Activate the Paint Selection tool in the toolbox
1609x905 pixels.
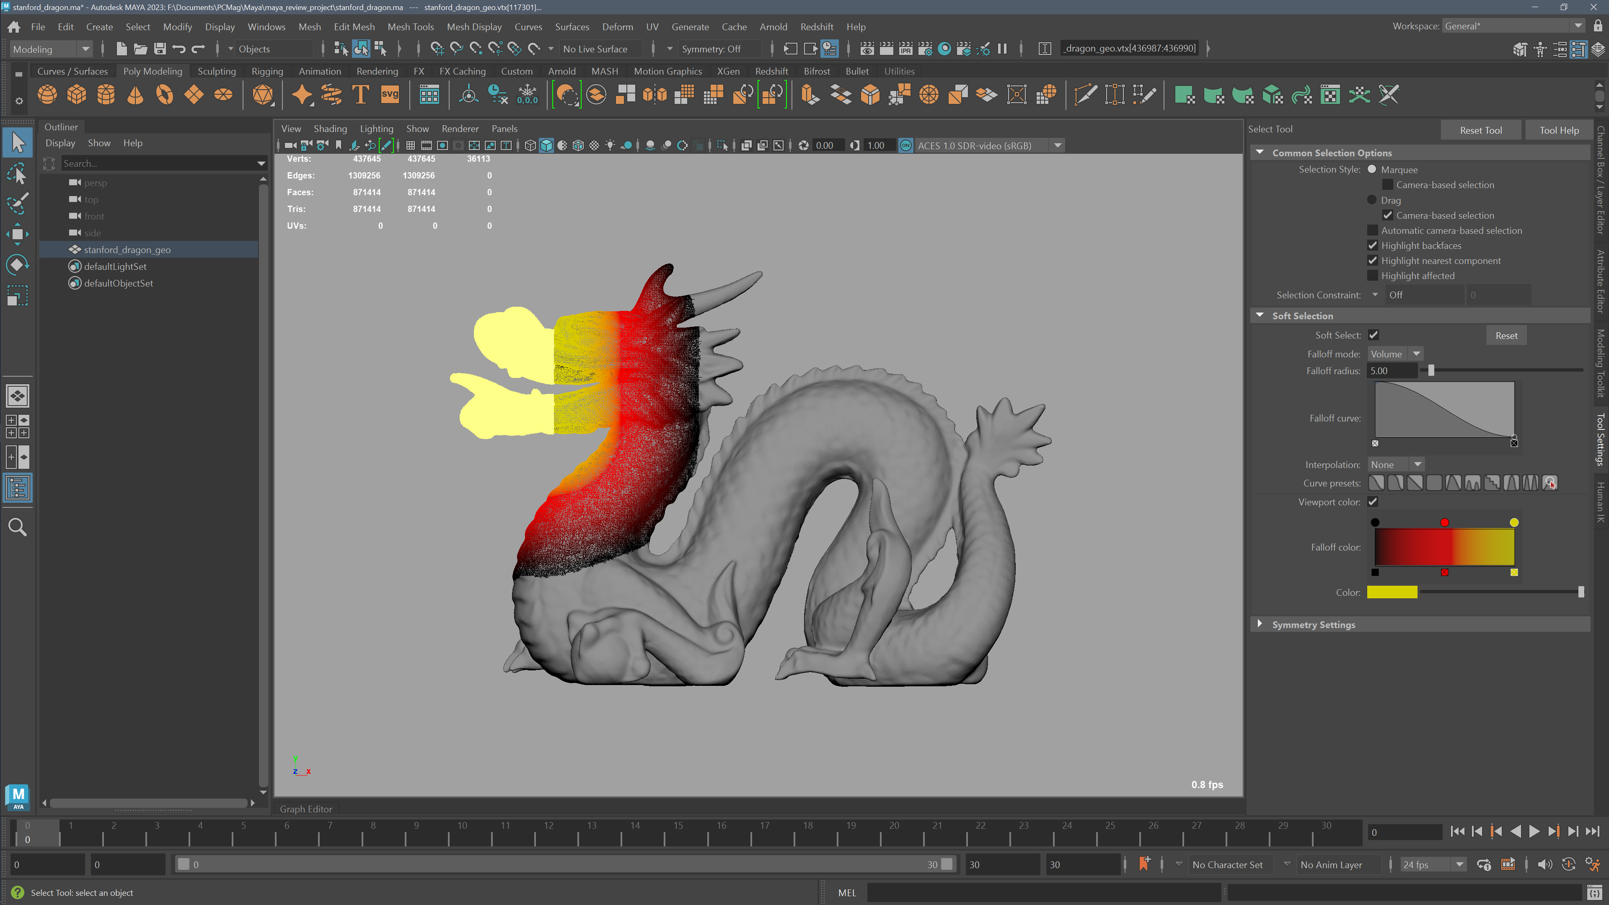click(18, 204)
